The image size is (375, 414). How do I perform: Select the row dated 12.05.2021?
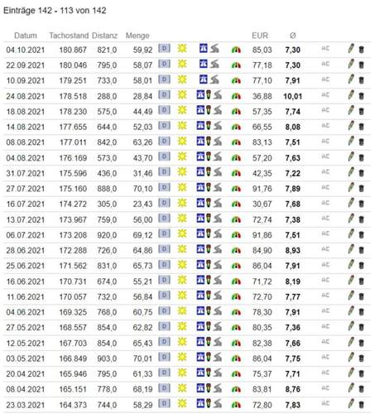point(187,343)
